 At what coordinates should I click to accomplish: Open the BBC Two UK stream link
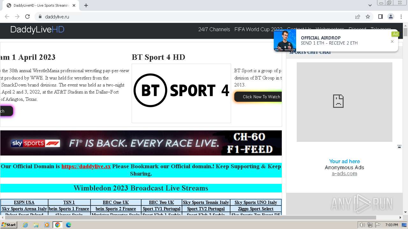coord(162,202)
